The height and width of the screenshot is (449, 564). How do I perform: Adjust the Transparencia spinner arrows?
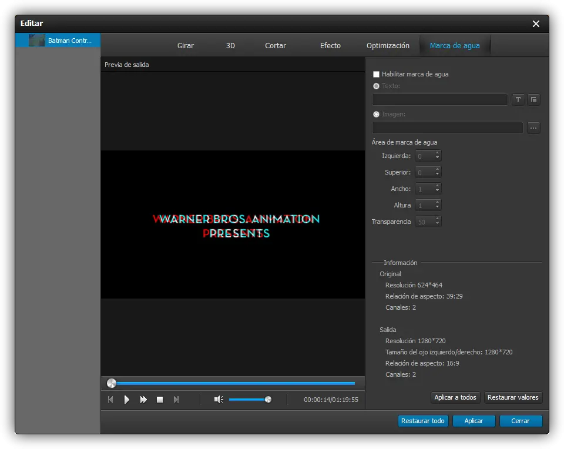click(437, 222)
